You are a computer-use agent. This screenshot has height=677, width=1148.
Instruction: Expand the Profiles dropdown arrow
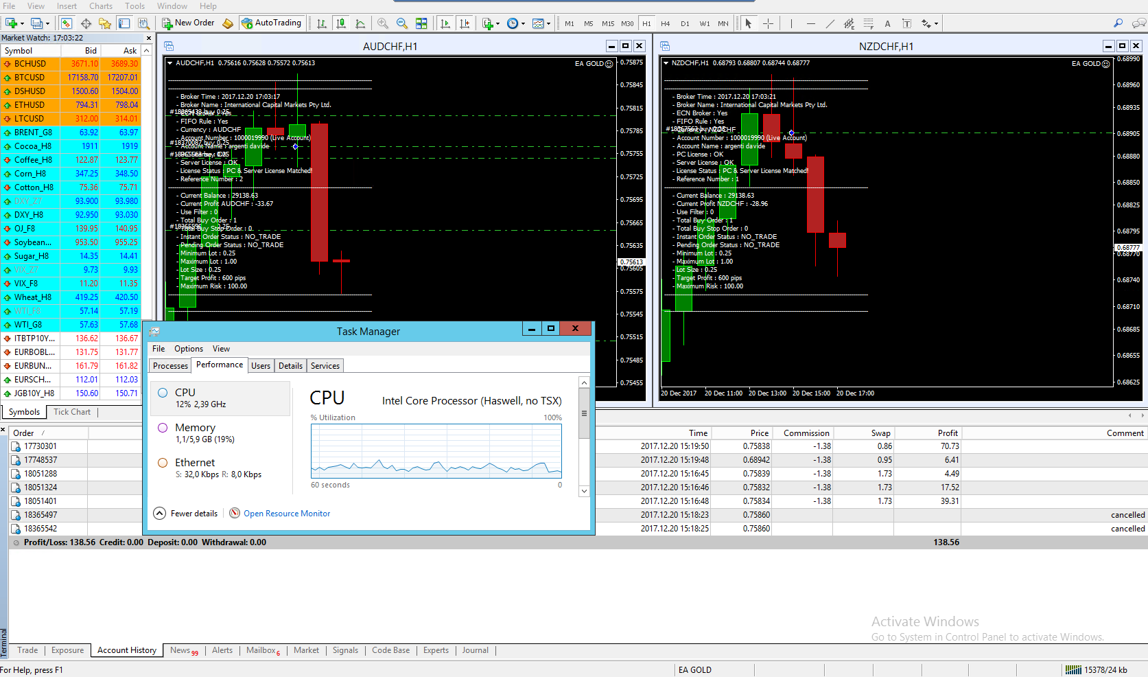[48, 24]
